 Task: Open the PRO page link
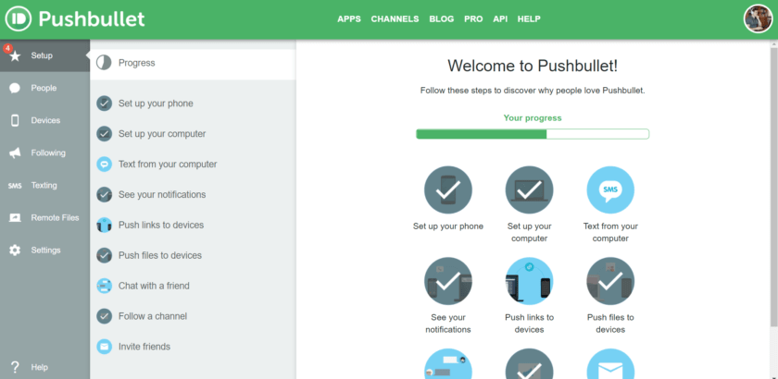[473, 18]
